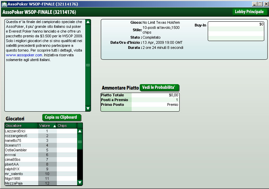The width and height of the screenshot is (269, 189).
Task: Maximize the AssoPoker window
Action: coord(260,4)
